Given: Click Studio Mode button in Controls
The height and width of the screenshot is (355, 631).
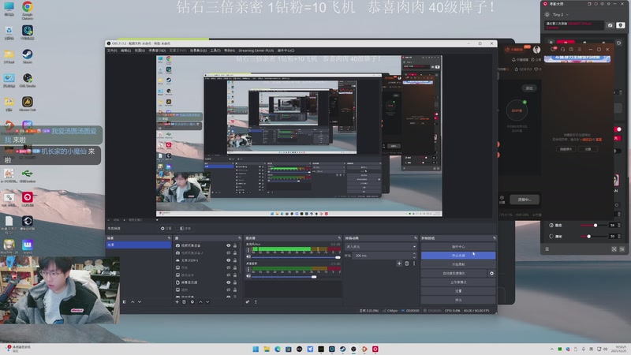Looking at the screenshot, I should 458,282.
